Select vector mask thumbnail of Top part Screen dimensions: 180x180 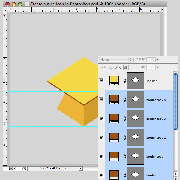136,81
